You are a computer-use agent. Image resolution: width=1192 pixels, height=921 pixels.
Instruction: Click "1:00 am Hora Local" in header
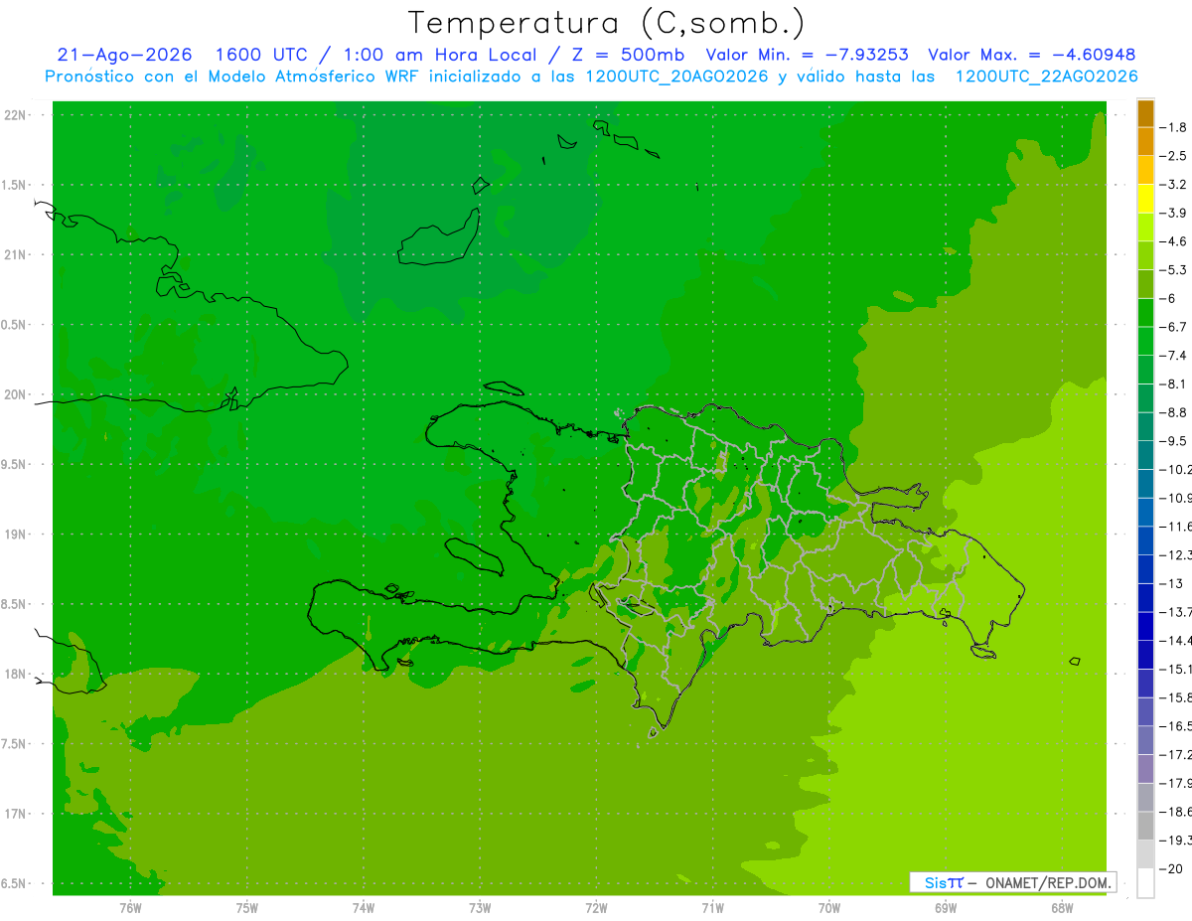(x=438, y=55)
